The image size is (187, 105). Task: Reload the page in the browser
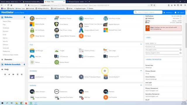click(8, 5)
